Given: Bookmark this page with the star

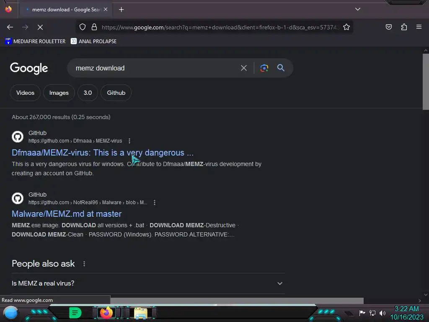Looking at the screenshot, I should coord(346,27).
